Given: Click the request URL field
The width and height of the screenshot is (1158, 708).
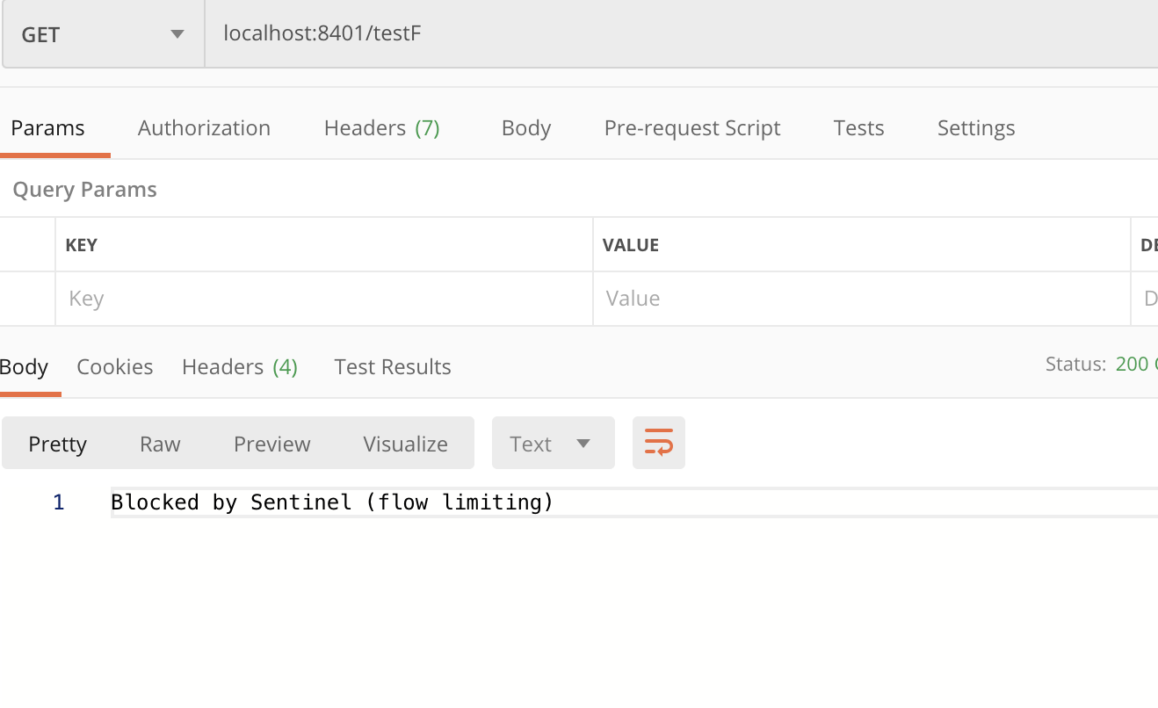Looking at the screenshot, I should click(682, 35).
